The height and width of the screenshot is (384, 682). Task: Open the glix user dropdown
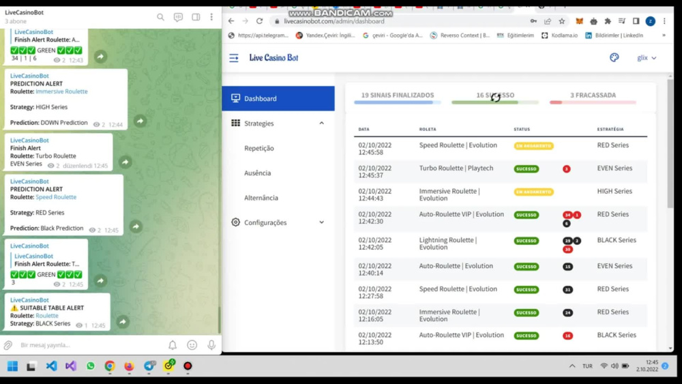coord(647,57)
